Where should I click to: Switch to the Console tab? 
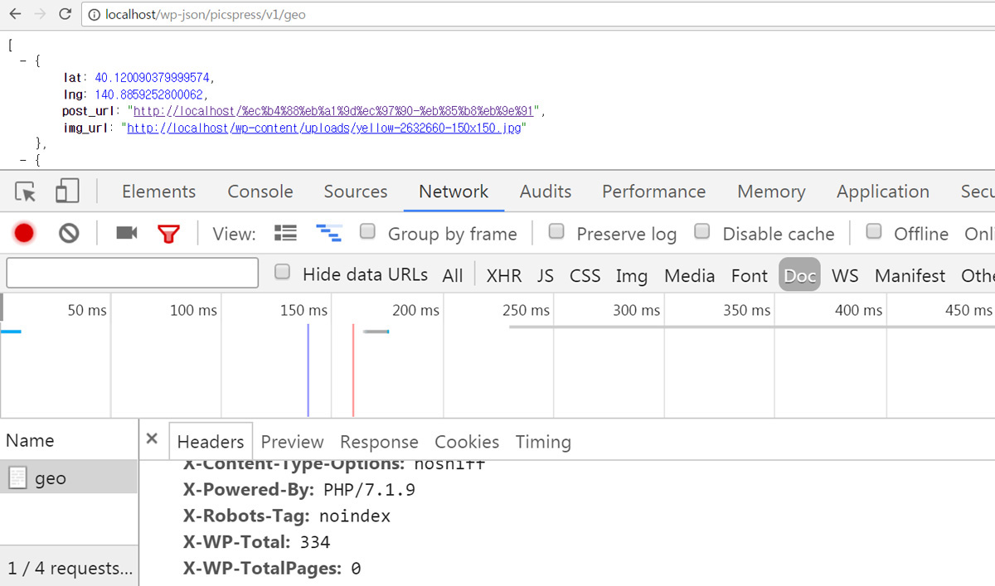click(x=260, y=191)
